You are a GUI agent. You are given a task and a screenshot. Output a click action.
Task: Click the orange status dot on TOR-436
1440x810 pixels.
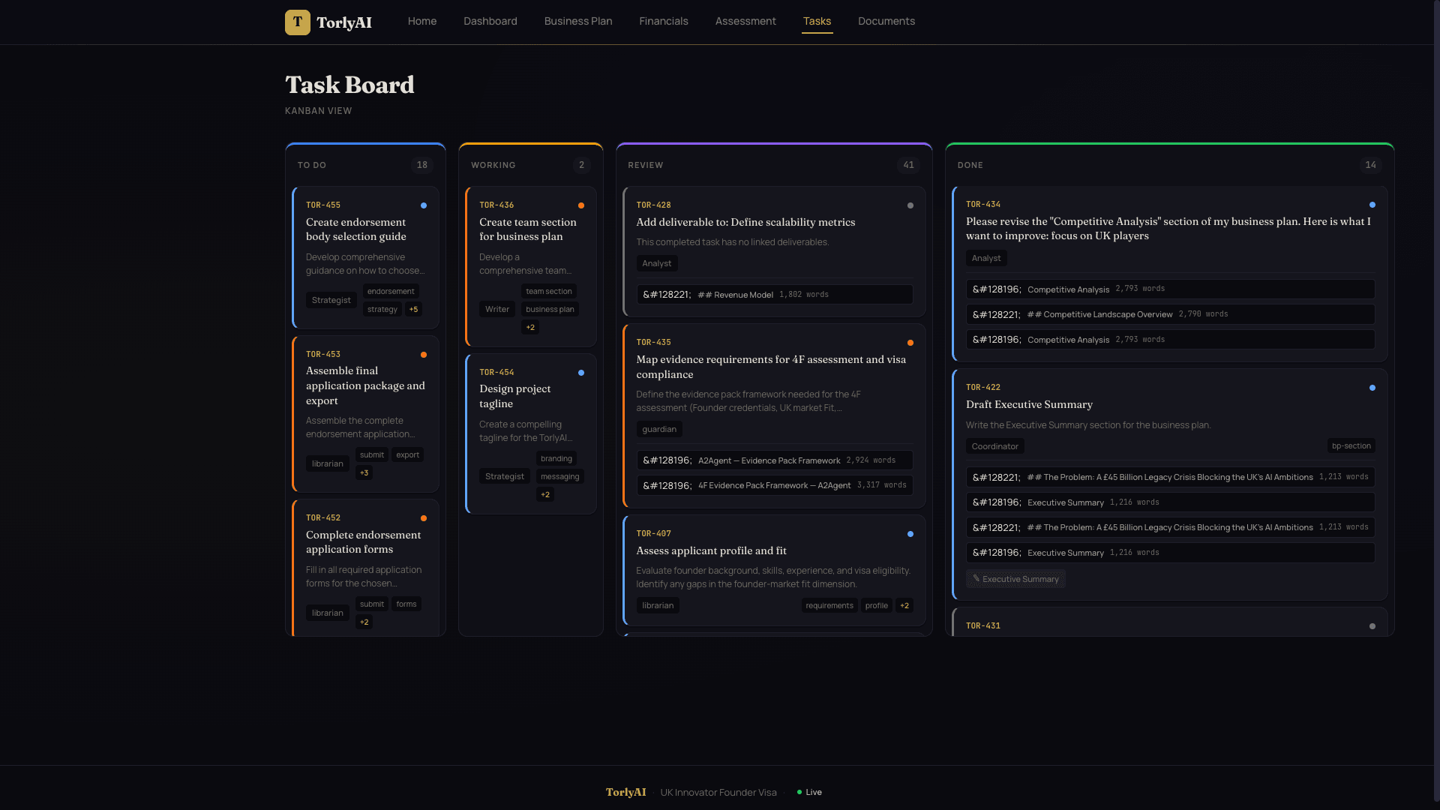(581, 205)
